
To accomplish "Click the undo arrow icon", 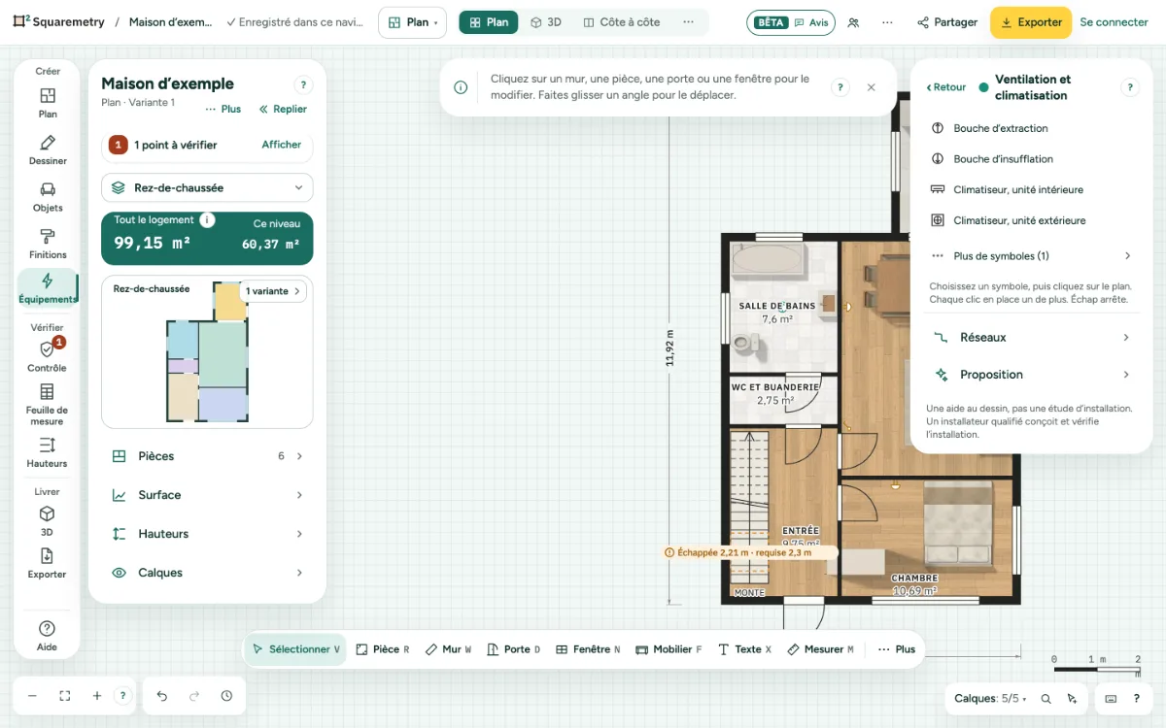I will pos(162,696).
